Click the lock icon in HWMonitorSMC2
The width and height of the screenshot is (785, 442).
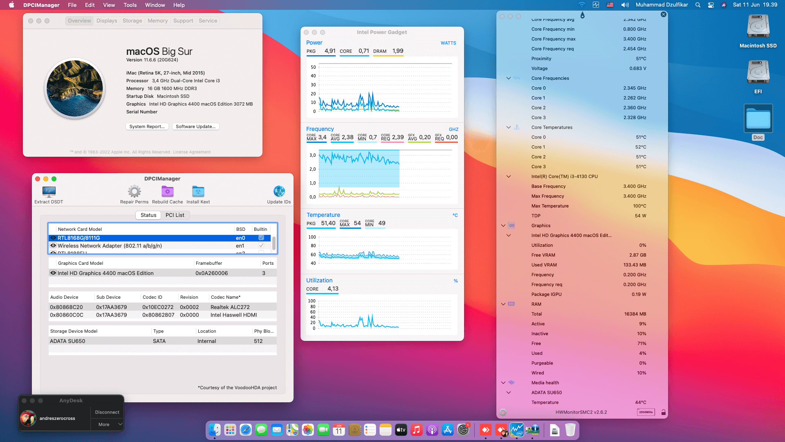(x=663, y=412)
